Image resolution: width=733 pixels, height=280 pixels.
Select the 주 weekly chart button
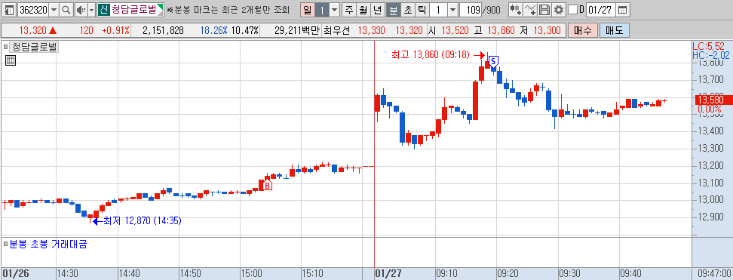click(349, 9)
